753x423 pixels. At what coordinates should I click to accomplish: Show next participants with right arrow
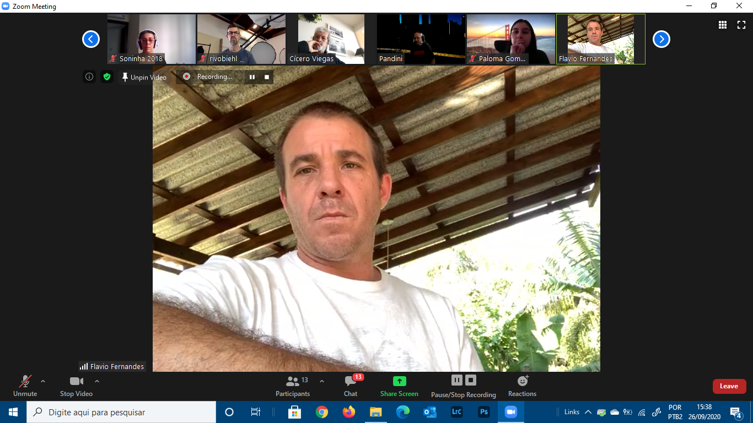(x=661, y=39)
